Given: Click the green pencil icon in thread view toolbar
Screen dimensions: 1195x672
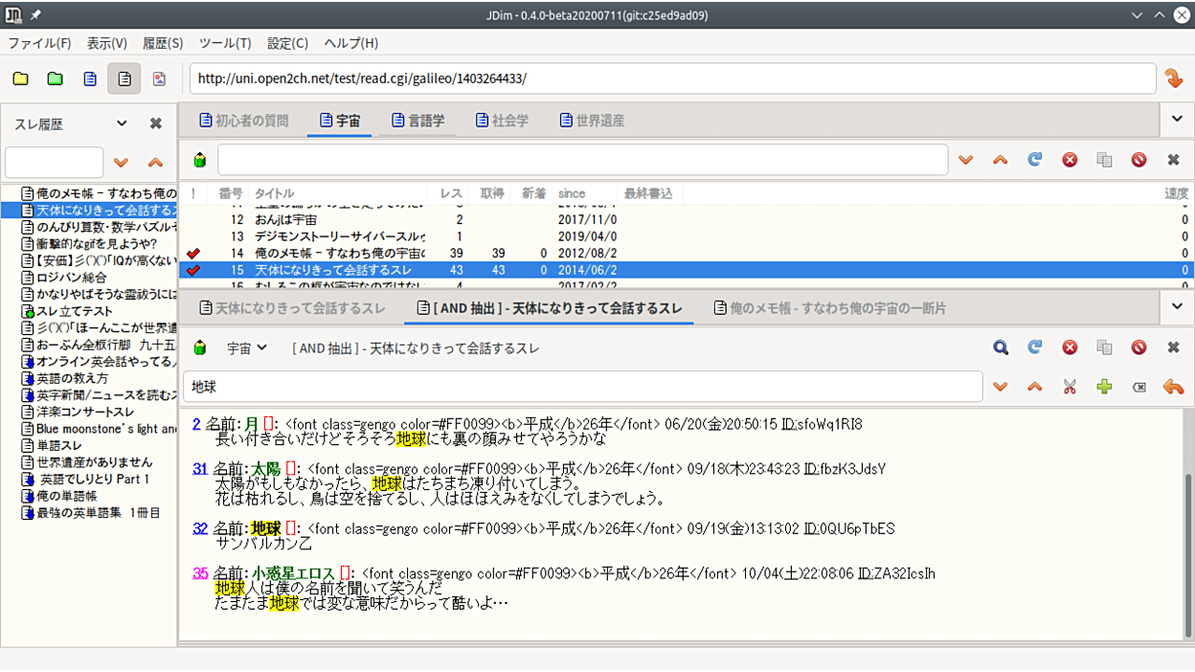Looking at the screenshot, I should tap(200, 347).
